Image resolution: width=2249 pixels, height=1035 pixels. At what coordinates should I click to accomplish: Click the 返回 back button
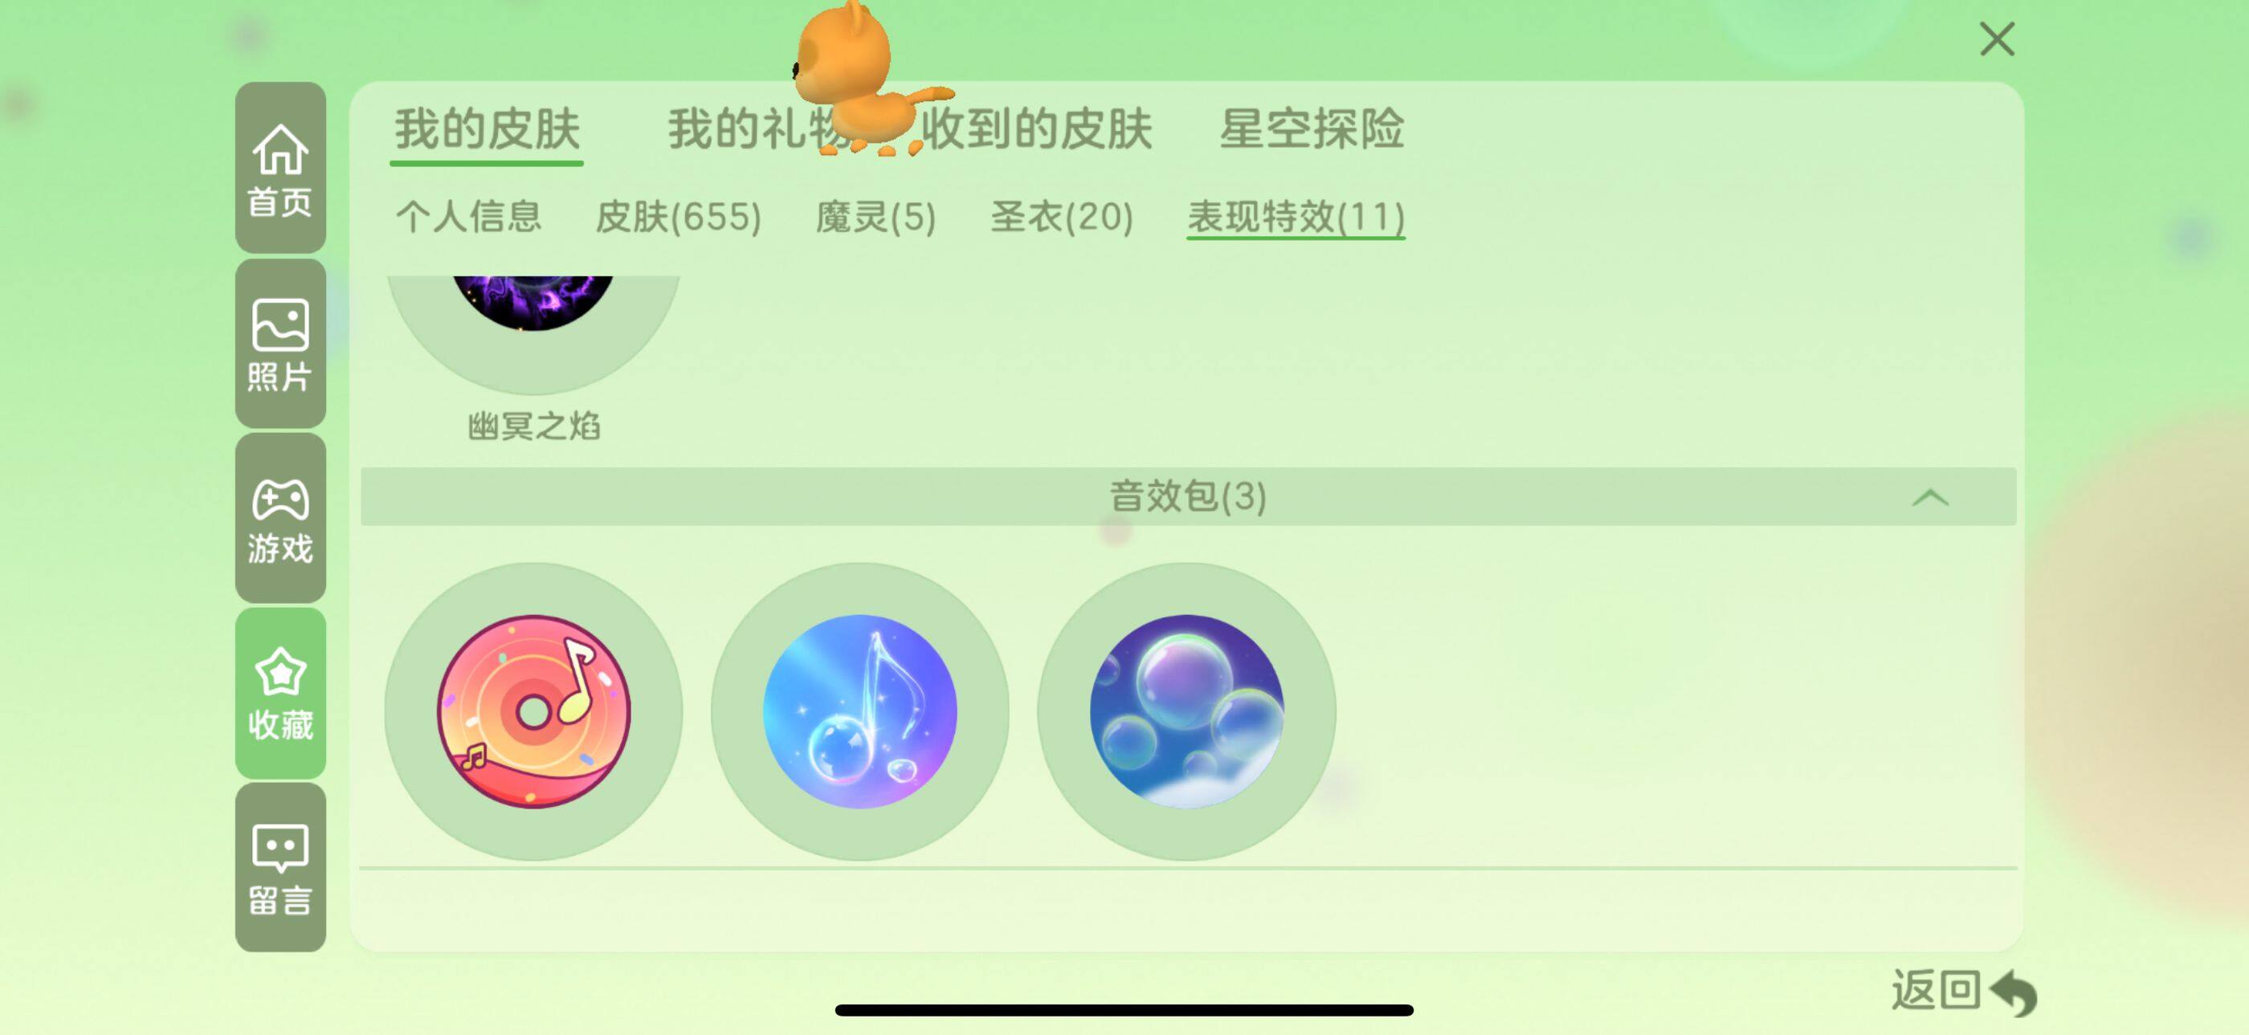(1964, 992)
